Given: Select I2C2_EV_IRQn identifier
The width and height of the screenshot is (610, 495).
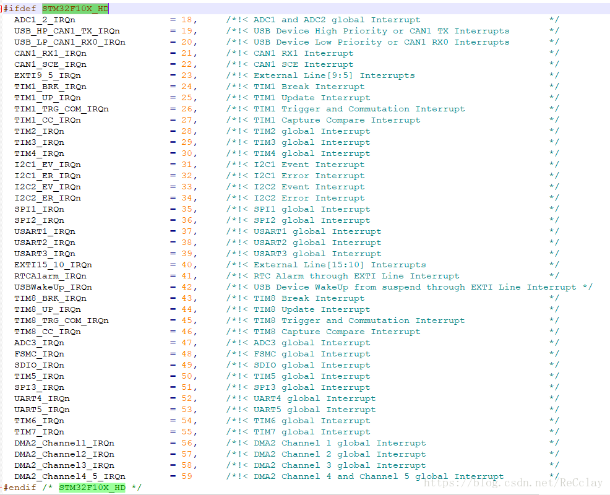Looking at the screenshot, I should coord(48,187).
